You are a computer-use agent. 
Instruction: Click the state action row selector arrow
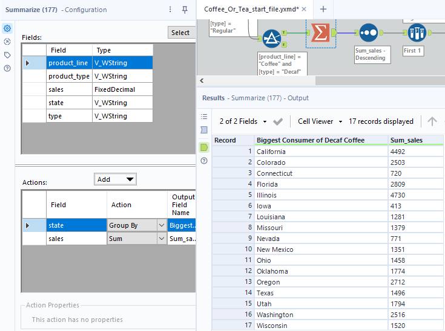[27, 225]
